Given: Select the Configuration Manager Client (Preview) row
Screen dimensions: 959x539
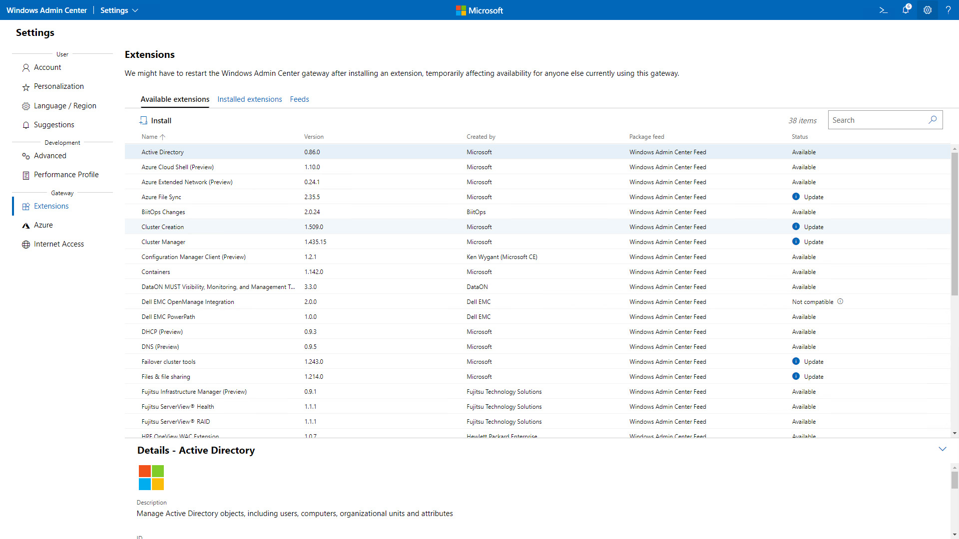Looking at the screenshot, I should tap(537, 257).
